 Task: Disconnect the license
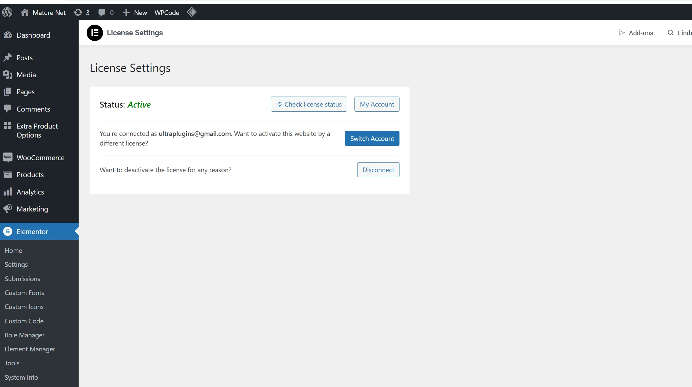click(x=378, y=170)
